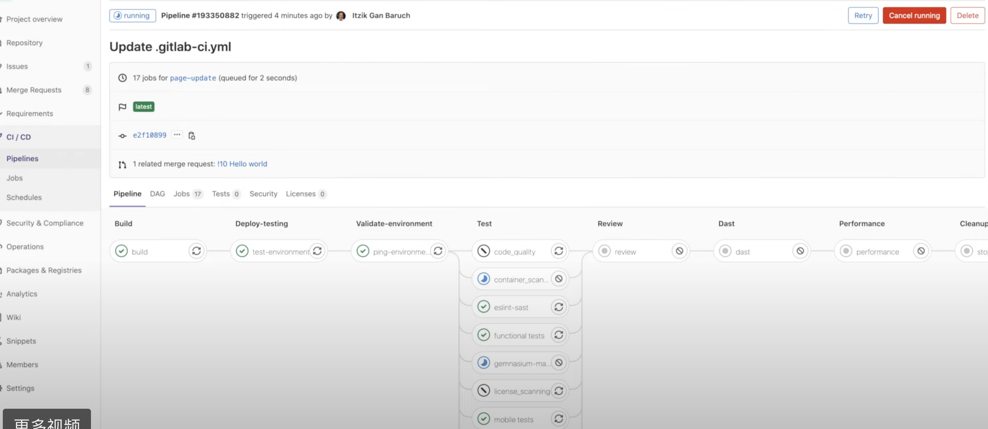Click the dast job created status icon
This screenshot has height=429, width=988.
(725, 251)
